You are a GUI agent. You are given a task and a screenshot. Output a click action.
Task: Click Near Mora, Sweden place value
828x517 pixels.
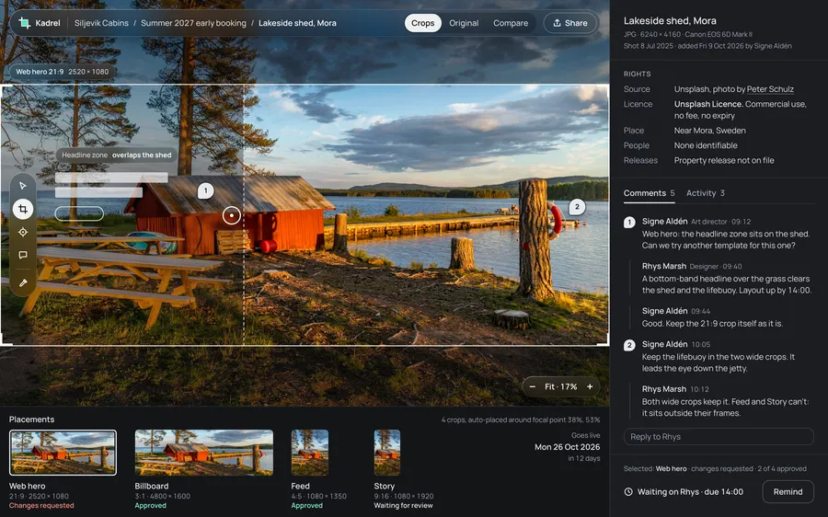709,131
